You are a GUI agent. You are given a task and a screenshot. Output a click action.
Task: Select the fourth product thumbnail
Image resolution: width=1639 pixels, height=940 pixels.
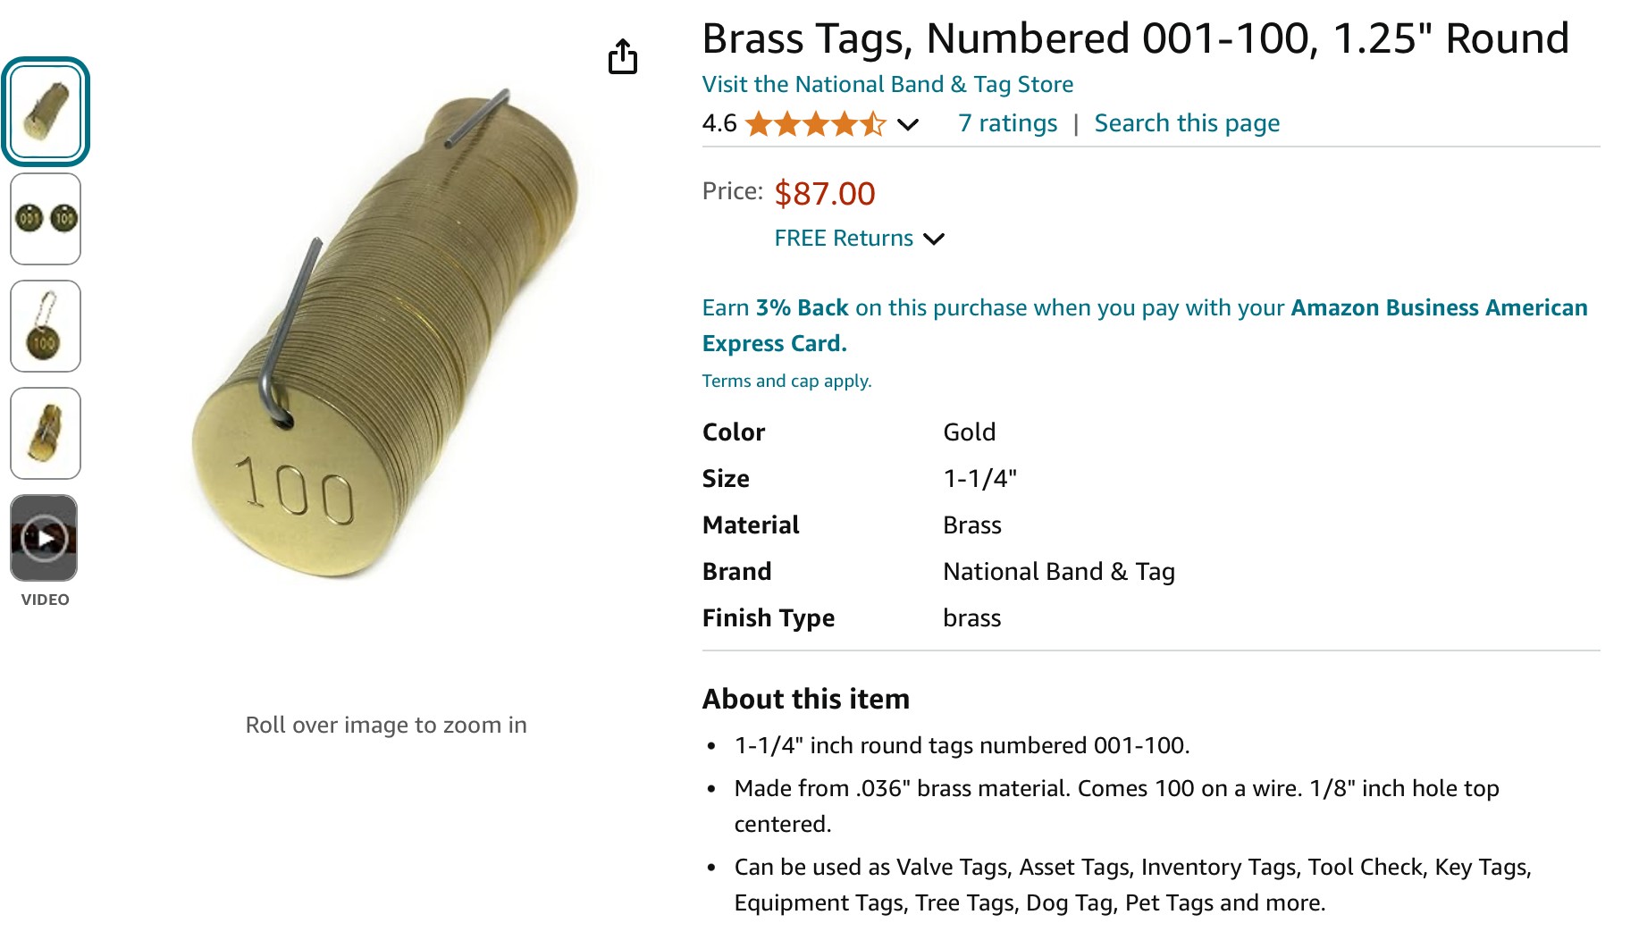coord(46,433)
